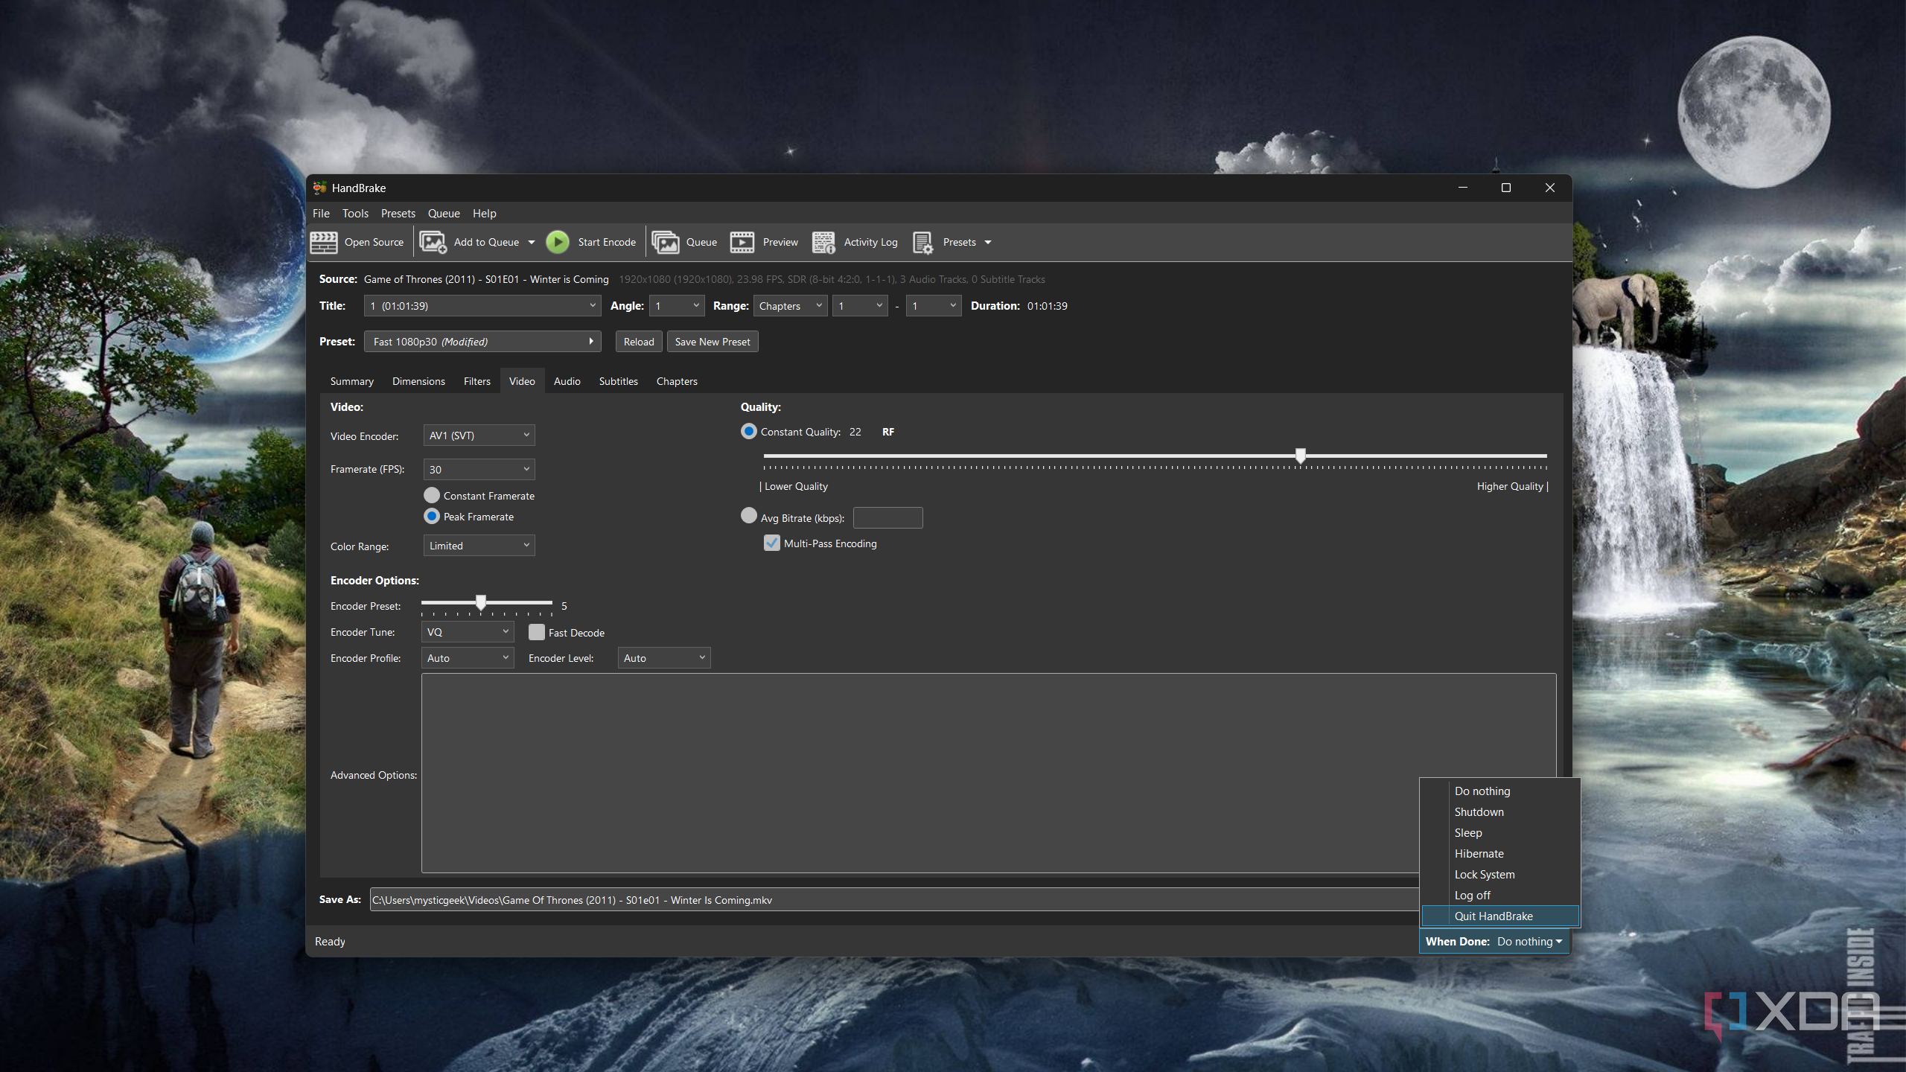Close the HandBrake window
Viewport: 1906px width, 1072px height.
[1550, 188]
